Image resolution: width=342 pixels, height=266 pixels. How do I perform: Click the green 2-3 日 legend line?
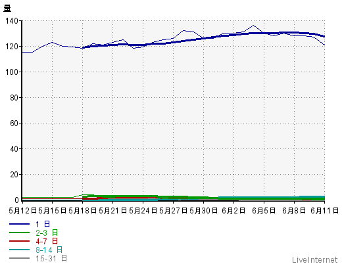click(x=19, y=233)
